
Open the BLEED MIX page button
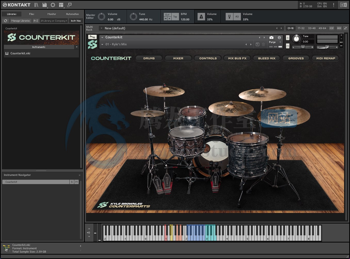click(x=267, y=58)
